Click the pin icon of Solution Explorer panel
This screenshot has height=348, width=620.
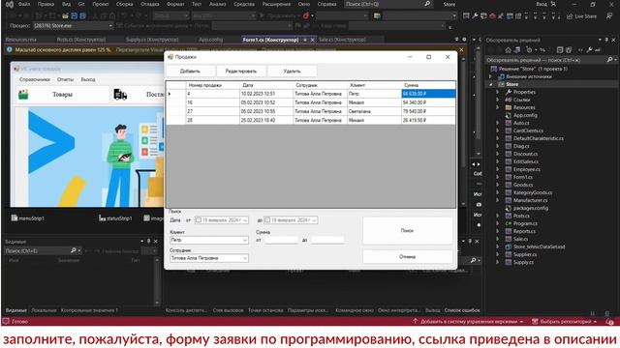(606, 40)
